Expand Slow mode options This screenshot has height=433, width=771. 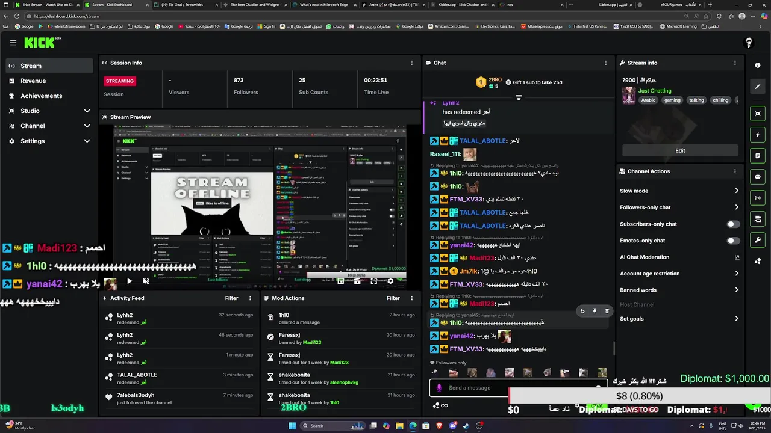(679, 191)
